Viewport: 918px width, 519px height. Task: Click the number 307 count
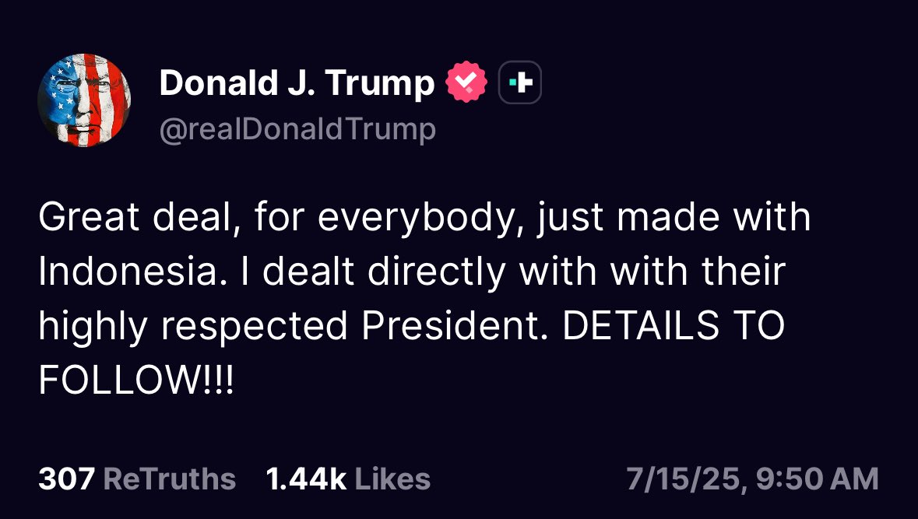pyautogui.click(x=66, y=479)
